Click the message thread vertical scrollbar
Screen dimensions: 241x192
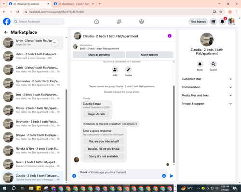pyautogui.click(x=174, y=124)
